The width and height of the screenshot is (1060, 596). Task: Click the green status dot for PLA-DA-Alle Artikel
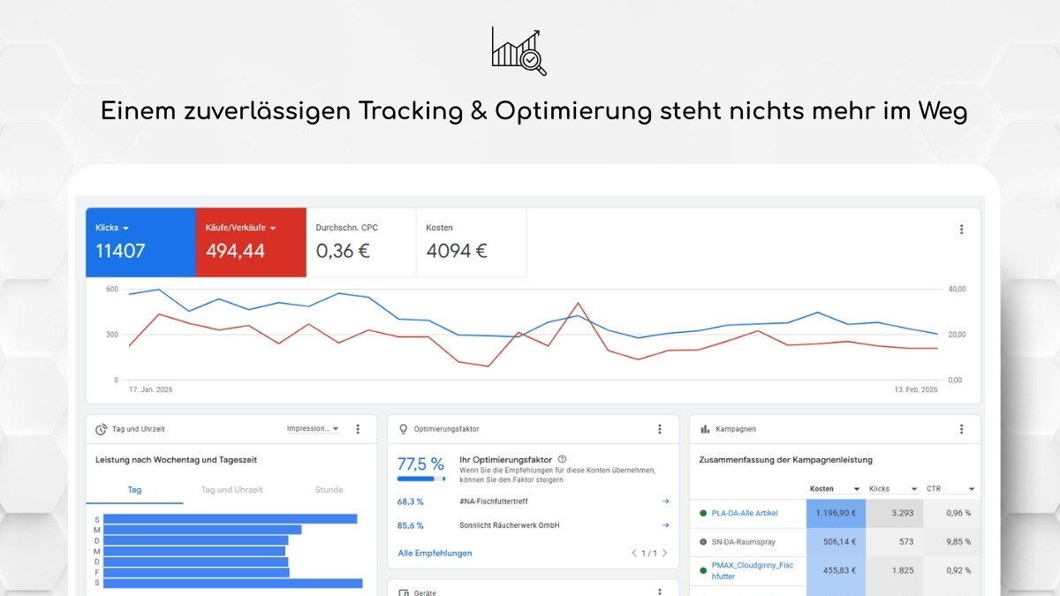(703, 513)
